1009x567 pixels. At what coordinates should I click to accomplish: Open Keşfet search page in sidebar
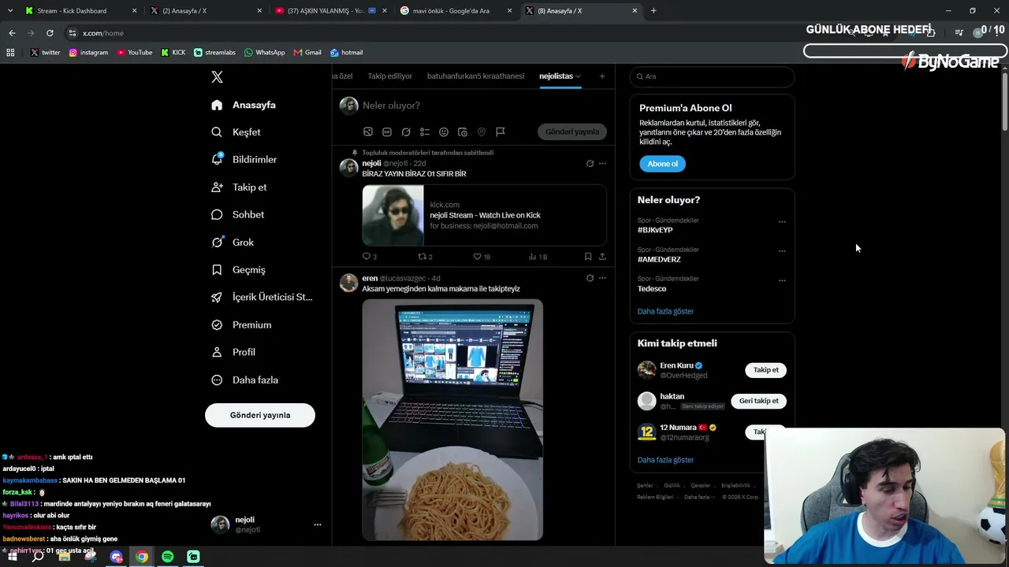point(236,132)
